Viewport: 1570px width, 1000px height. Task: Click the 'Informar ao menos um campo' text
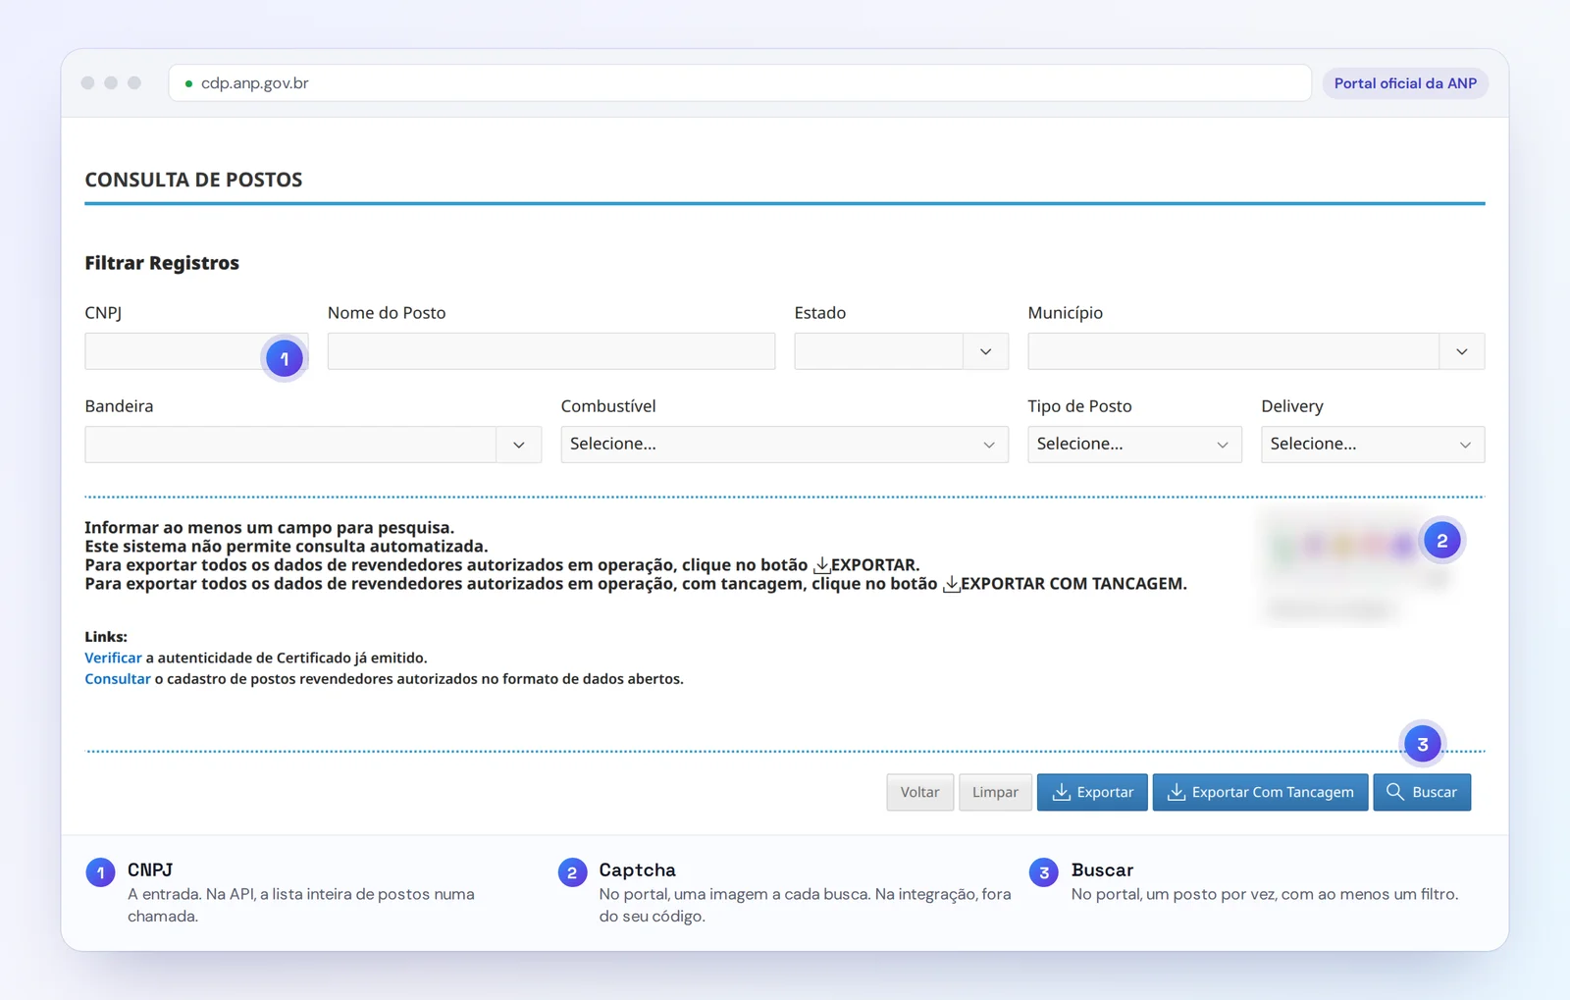pyautogui.click(x=269, y=528)
